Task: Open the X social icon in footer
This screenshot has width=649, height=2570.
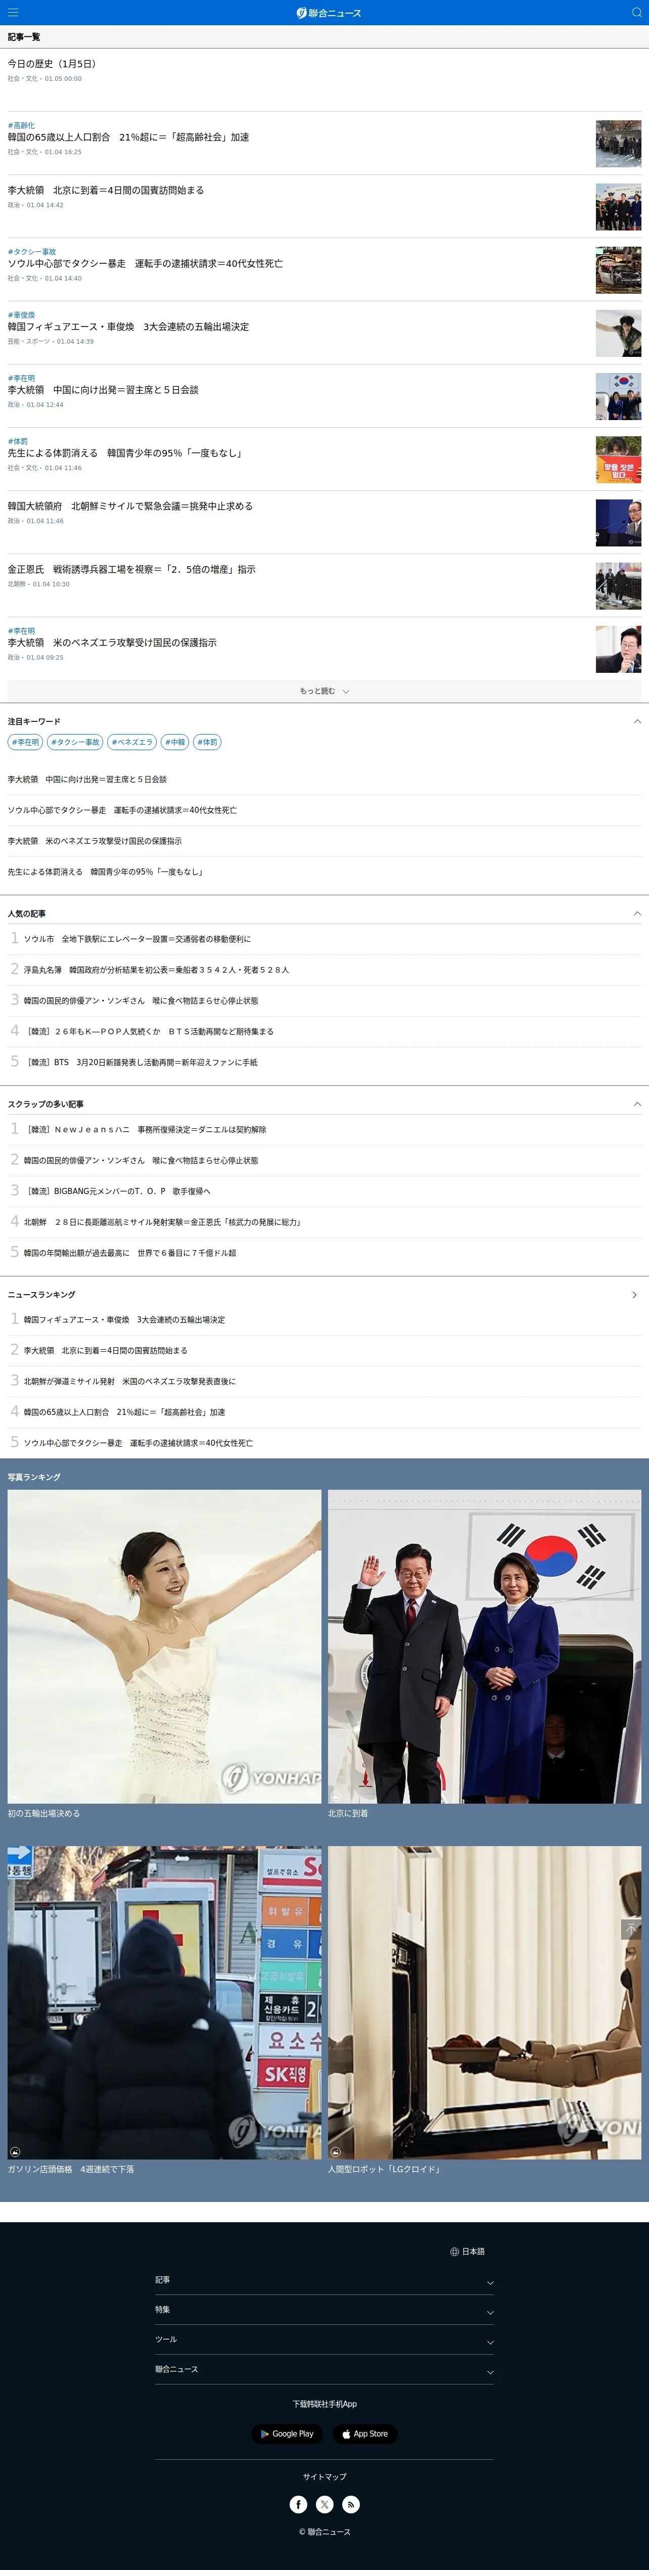Action: pyautogui.click(x=325, y=2504)
